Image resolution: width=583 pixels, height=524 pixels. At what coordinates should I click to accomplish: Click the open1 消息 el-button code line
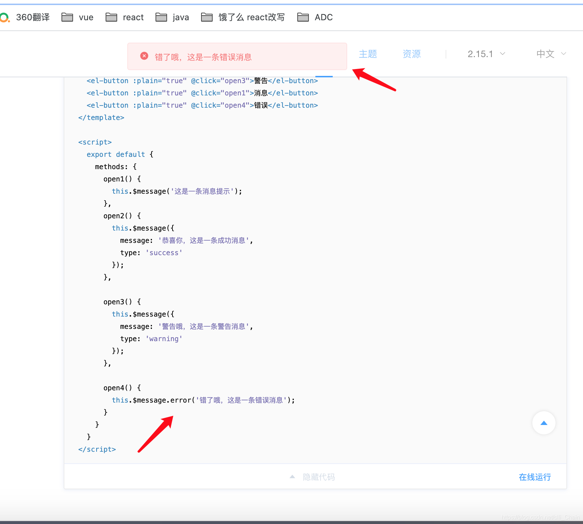pos(202,93)
